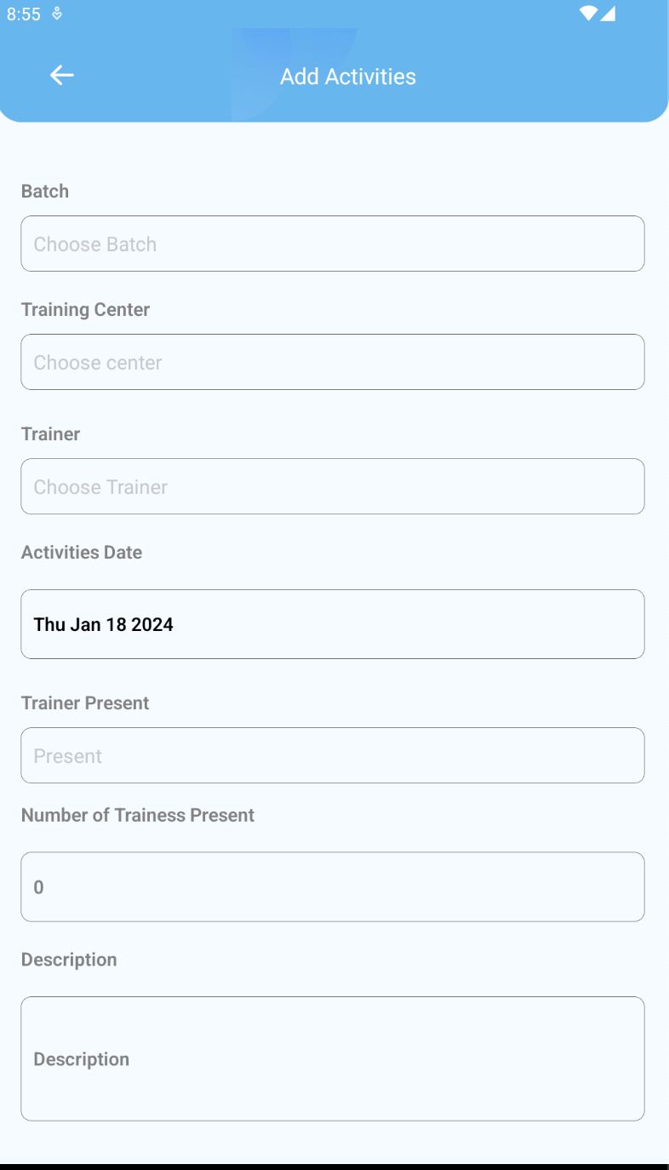
Task: Tap the 8:55 clock in status bar
Action: pyautogui.click(x=24, y=14)
